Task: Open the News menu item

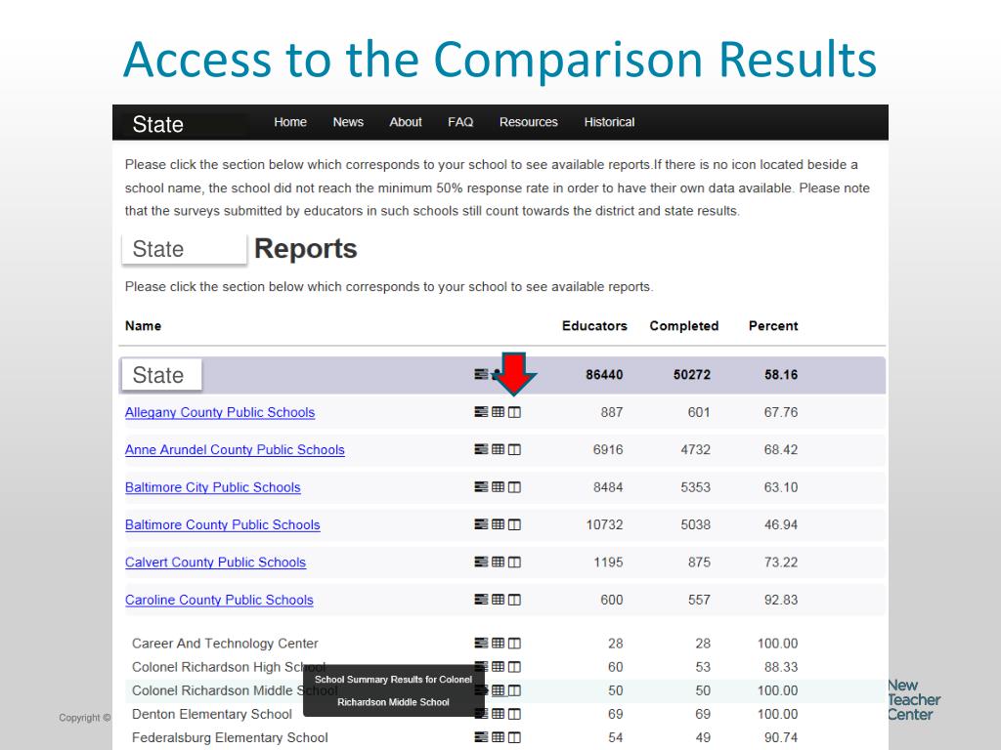Action: point(348,122)
